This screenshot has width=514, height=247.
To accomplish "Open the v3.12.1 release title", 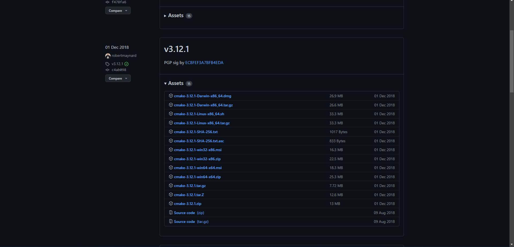I will [x=177, y=49].
